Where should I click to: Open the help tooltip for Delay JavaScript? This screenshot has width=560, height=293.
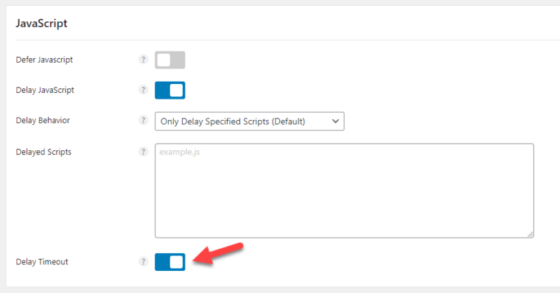(143, 90)
